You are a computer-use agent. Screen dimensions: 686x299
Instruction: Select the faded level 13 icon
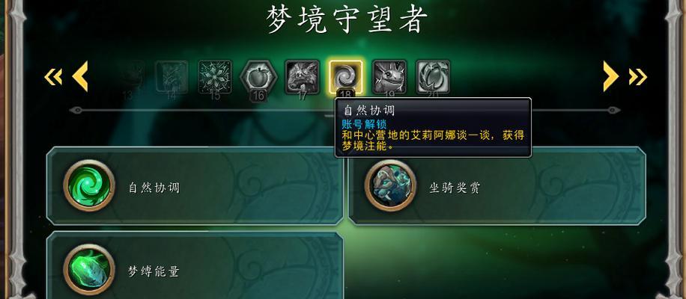128,77
